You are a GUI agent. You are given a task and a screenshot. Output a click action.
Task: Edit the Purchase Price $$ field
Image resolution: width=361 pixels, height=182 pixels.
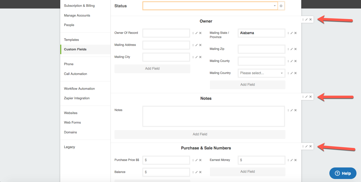(197, 160)
